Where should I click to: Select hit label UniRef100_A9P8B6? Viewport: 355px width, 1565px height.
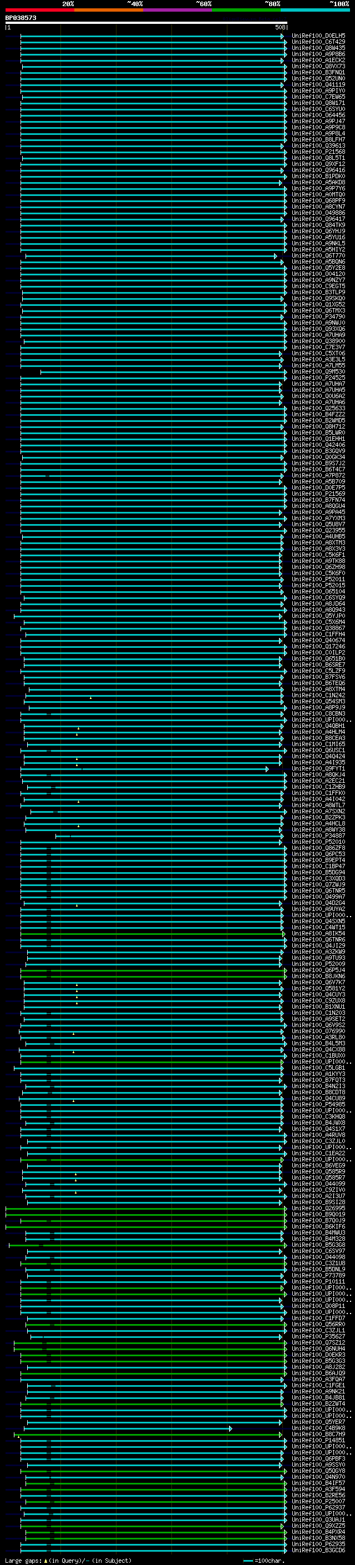tap(318, 54)
